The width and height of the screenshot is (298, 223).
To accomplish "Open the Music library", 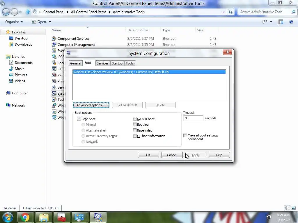I will point(19,69).
